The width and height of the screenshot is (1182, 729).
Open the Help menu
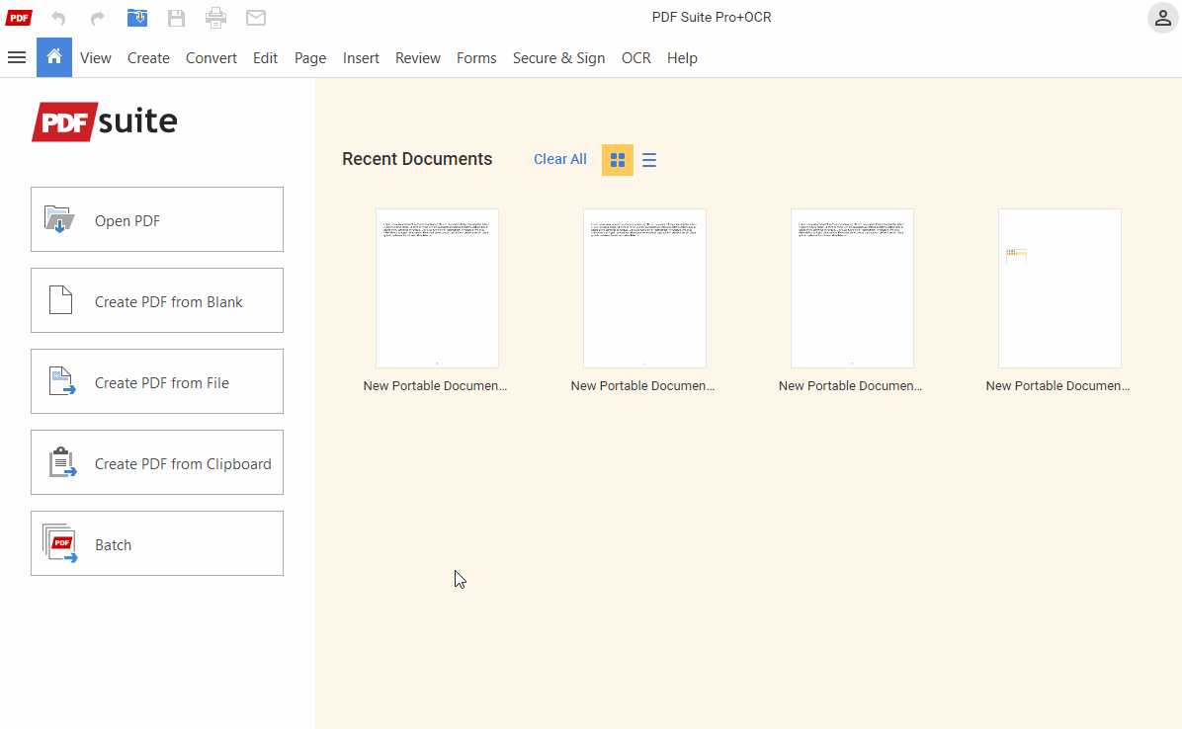[682, 58]
